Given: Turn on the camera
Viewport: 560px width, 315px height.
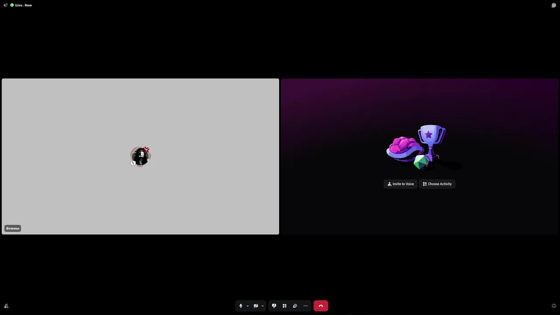Looking at the screenshot, I should click(256, 306).
